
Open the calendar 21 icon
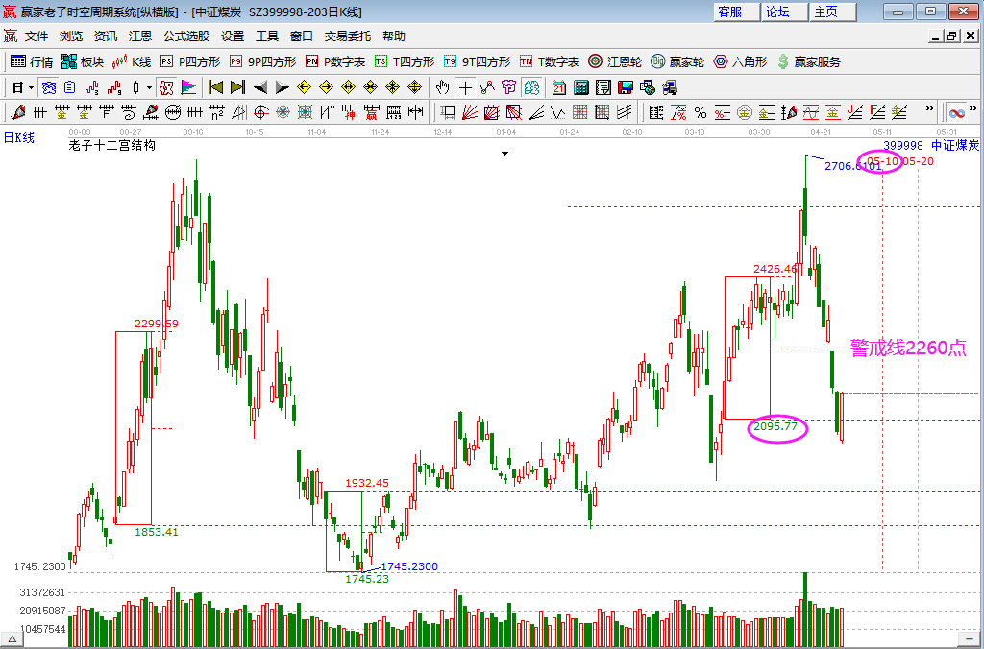[559, 87]
